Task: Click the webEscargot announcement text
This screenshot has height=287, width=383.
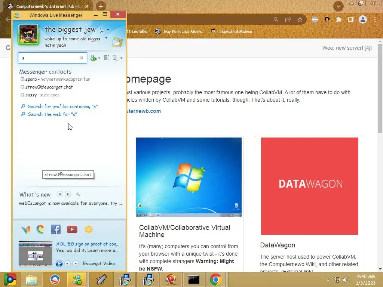Action: [70, 203]
